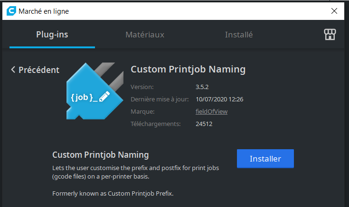349x207 pixels.
Task: Click the description heading above the plugin text
Action: tap(100, 155)
